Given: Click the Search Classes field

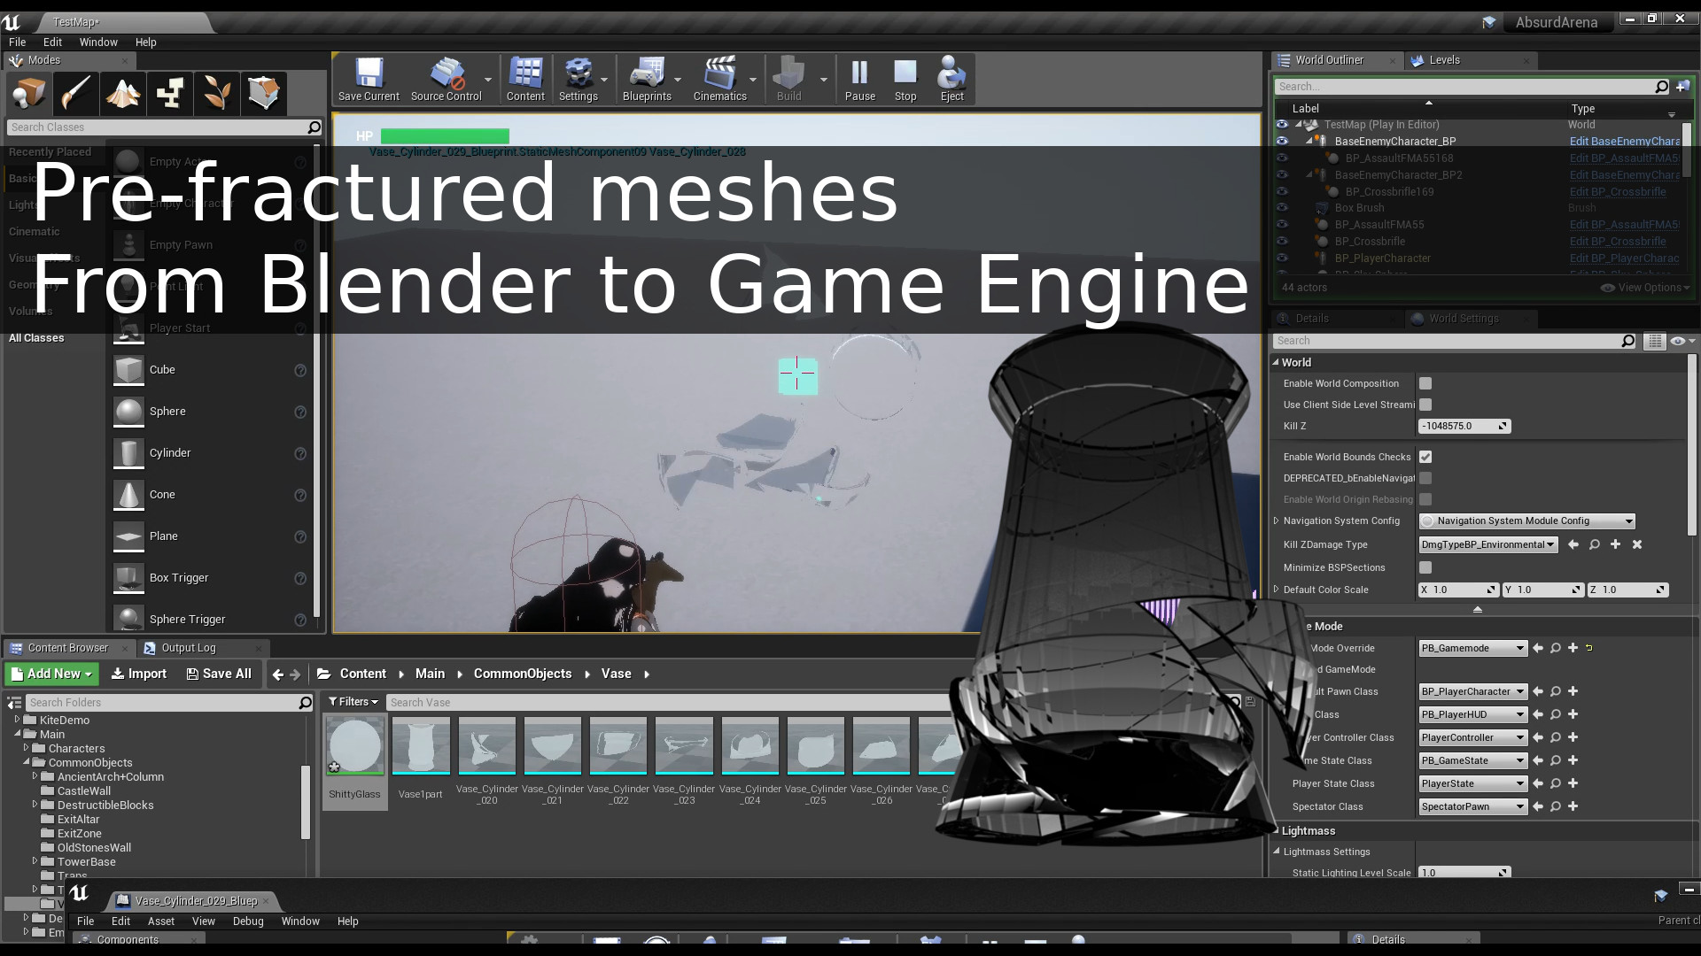Looking at the screenshot, I should 165,127.
